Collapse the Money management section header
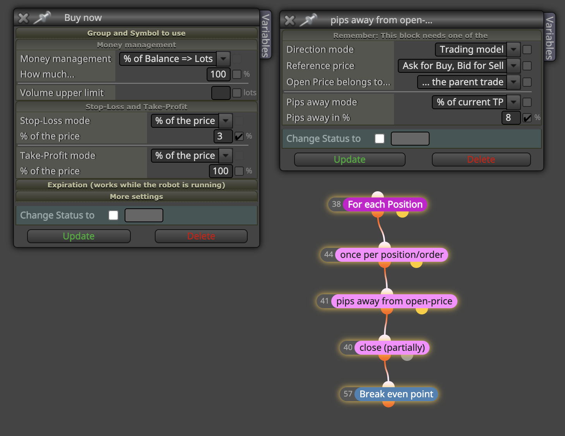This screenshot has width=565, height=436. coord(136,45)
